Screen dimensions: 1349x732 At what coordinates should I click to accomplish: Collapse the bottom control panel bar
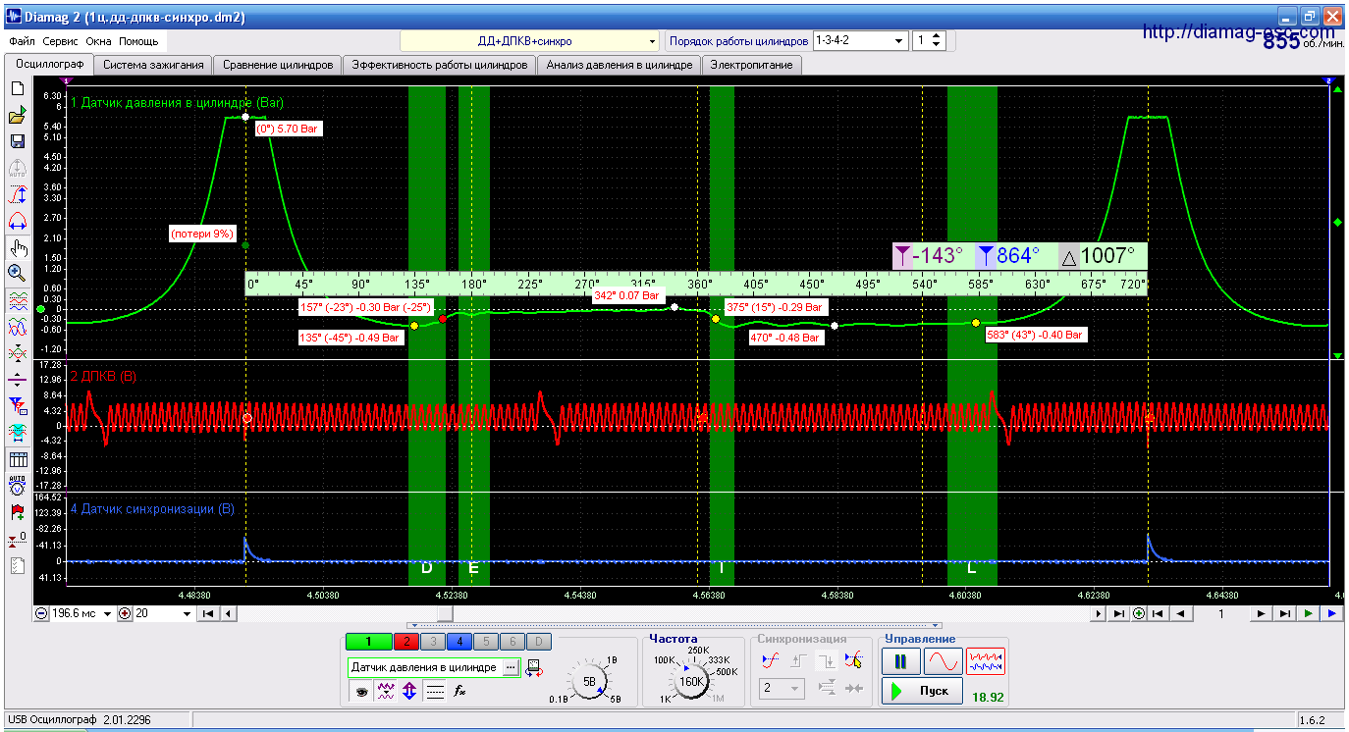point(676,625)
